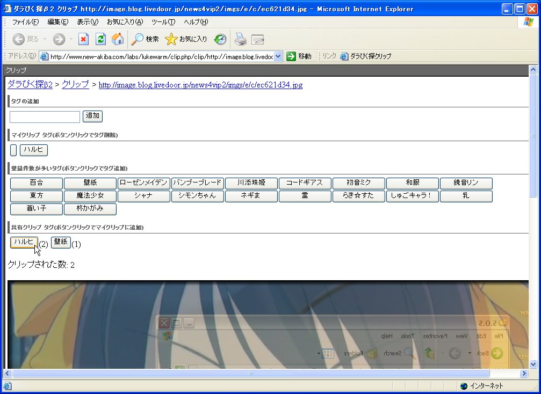Add the 柊かがみ tag
Image resolution: width=541 pixels, height=394 pixels.
(x=90, y=209)
